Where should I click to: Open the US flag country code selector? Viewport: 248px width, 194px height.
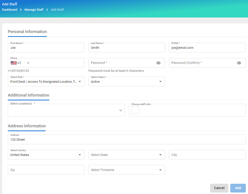tap(14, 63)
